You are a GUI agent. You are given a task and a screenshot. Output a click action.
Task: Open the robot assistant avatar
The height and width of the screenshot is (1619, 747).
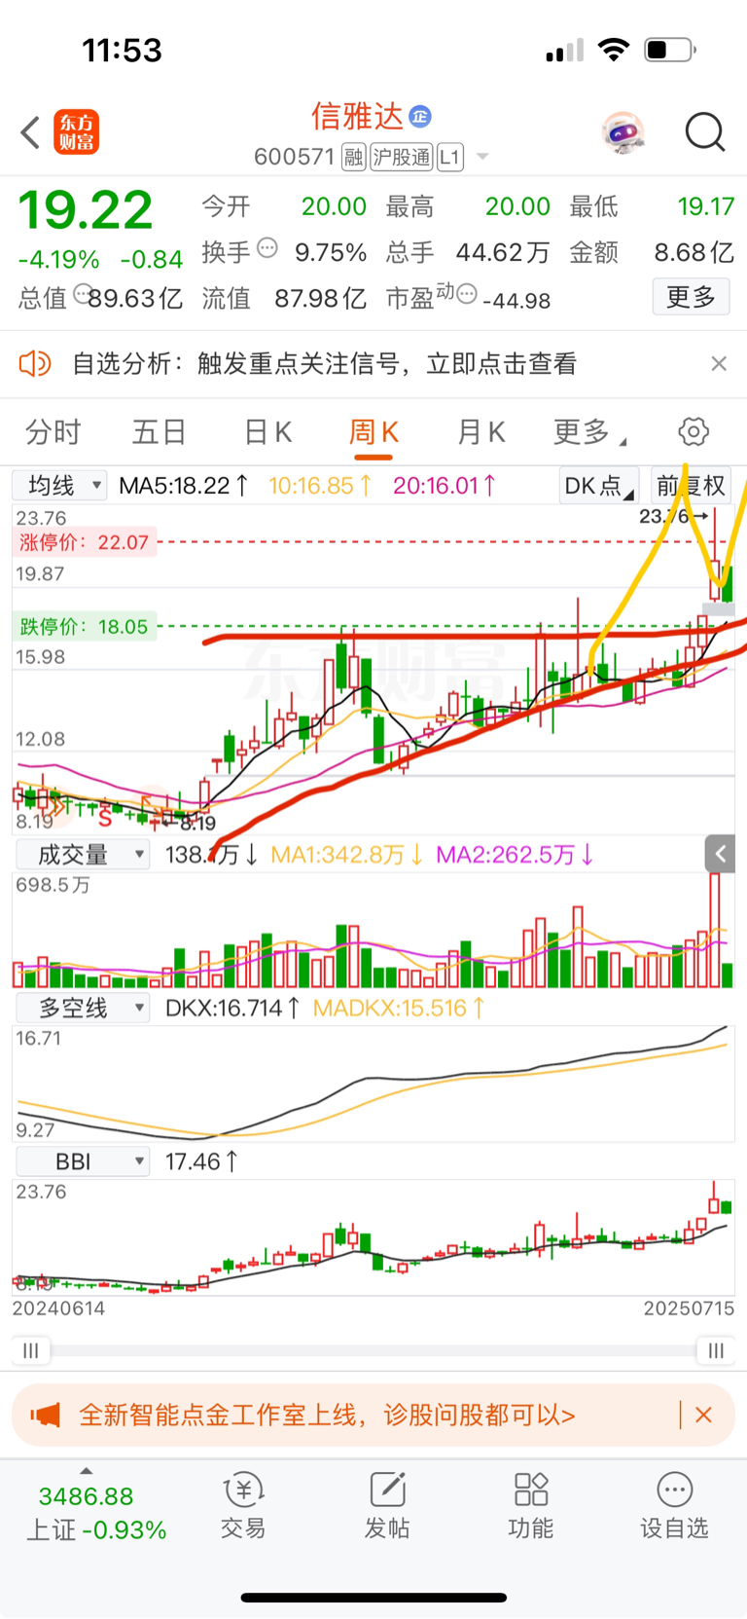[623, 132]
